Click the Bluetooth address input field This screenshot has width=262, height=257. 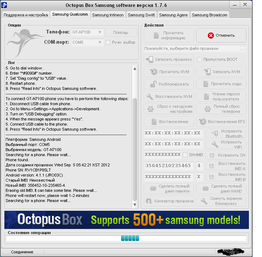[x=173, y=133]
